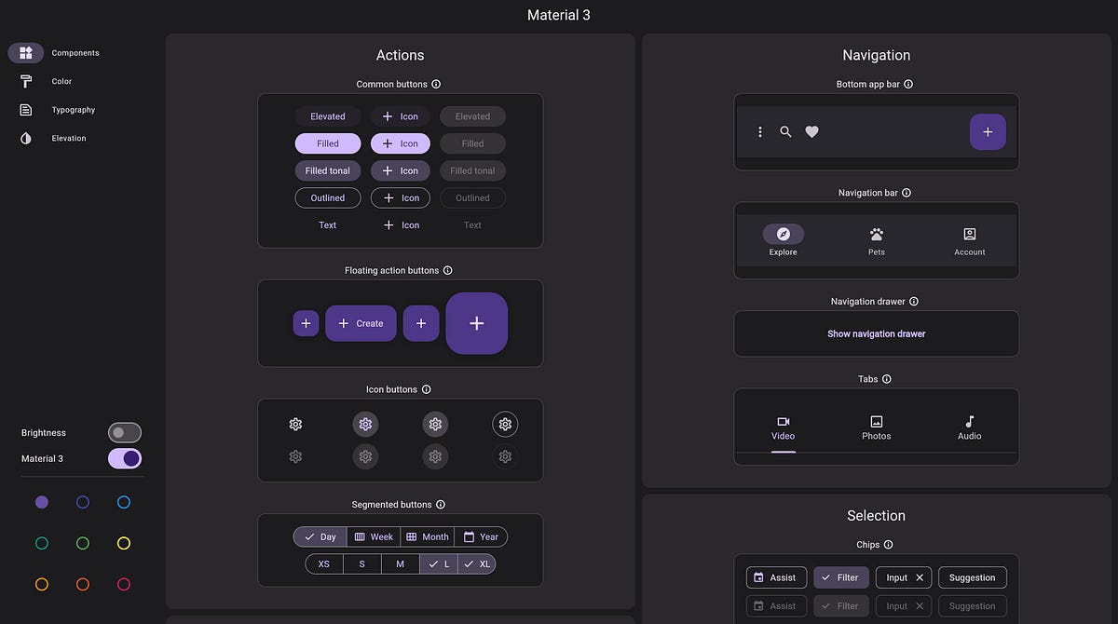1118x624 pixels.
Task: Open the Color section from the sidebar
Action: [26, 81]
